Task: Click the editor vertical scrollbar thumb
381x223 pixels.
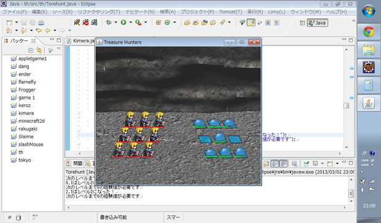Action: point(346,106)
